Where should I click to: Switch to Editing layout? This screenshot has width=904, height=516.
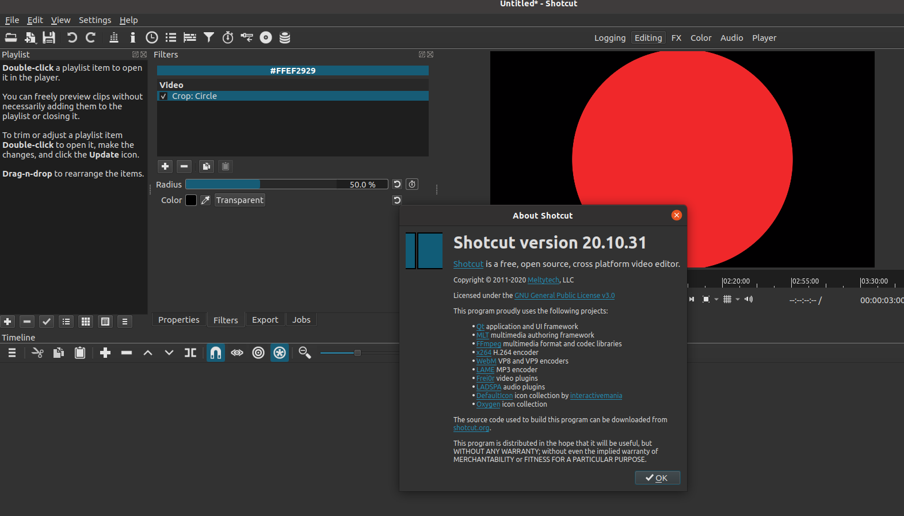[649, 38]
